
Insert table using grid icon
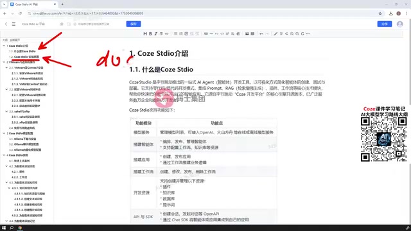pos(252,34)
